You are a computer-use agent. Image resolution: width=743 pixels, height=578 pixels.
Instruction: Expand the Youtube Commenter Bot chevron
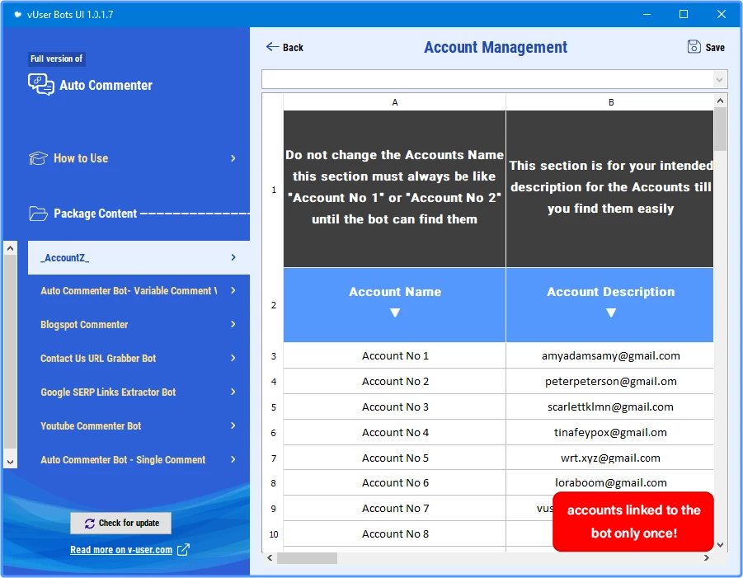coord(233,425)
